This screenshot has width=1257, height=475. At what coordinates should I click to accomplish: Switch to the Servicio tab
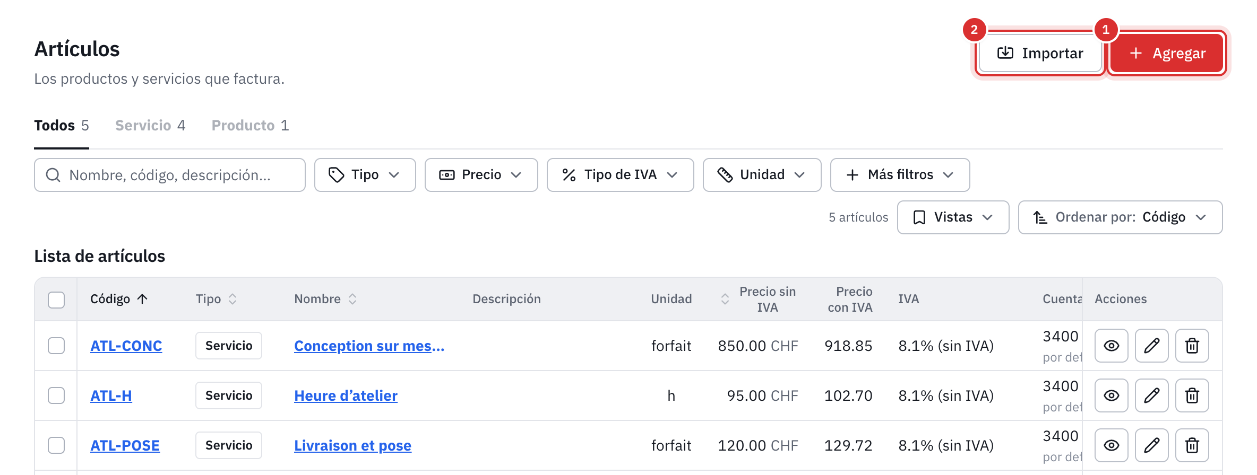tap(150, 126)
